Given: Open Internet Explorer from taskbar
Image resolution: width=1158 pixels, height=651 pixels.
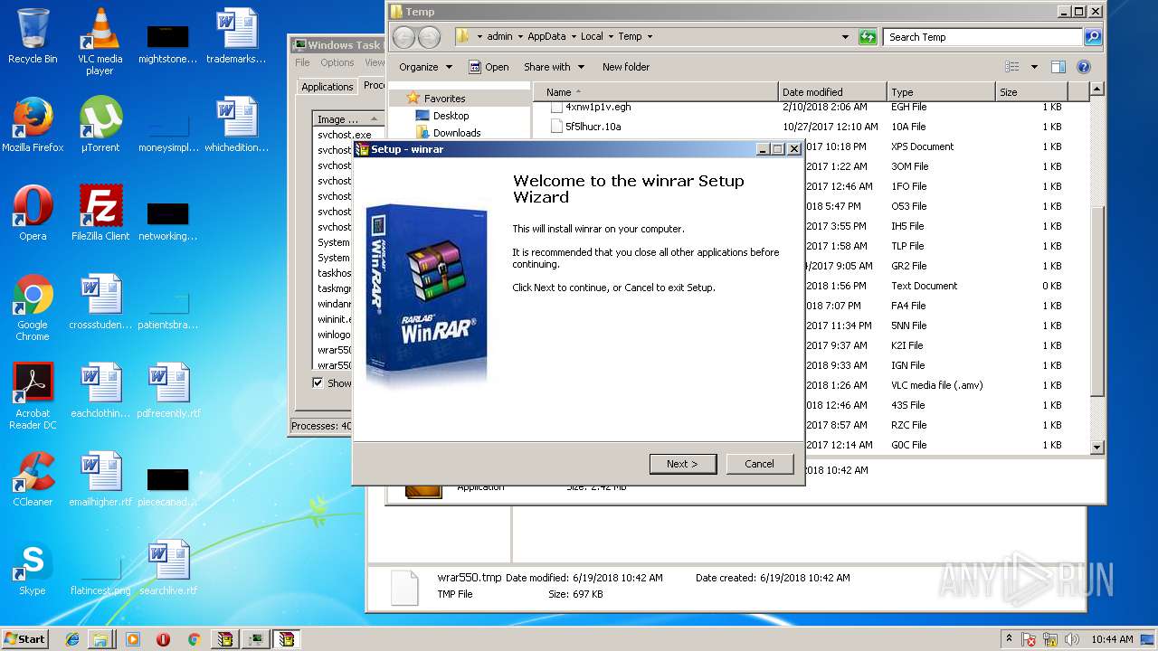Looking at the screenshot, I should click(x=72, y=639).
